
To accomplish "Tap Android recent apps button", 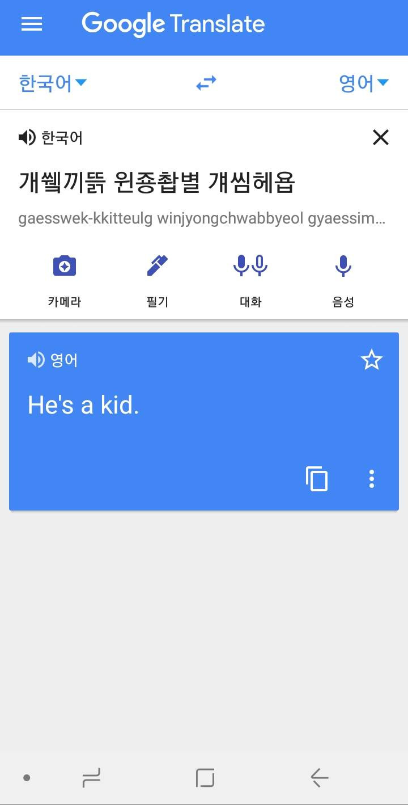I will click(91, 778).
